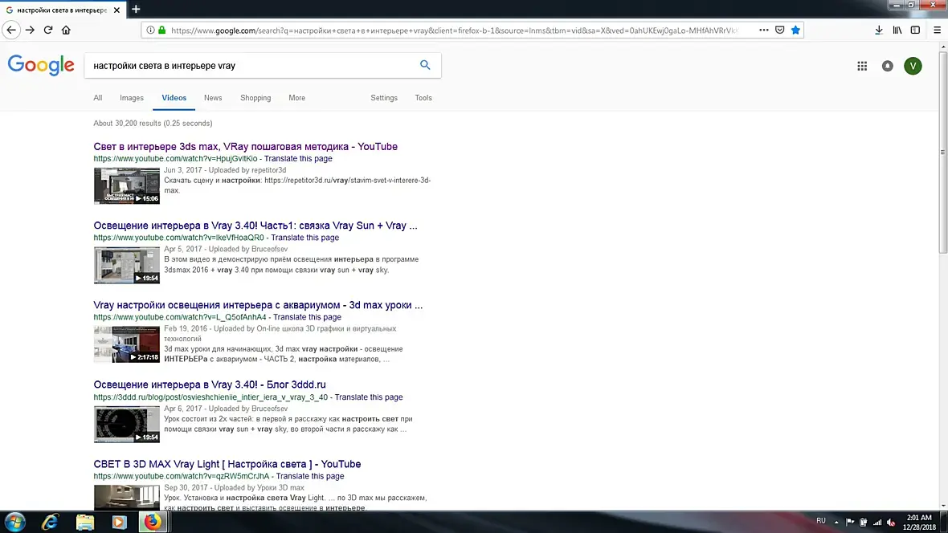Go back to the previous page
The image size is (948, 533).
[x=11, y=30]
